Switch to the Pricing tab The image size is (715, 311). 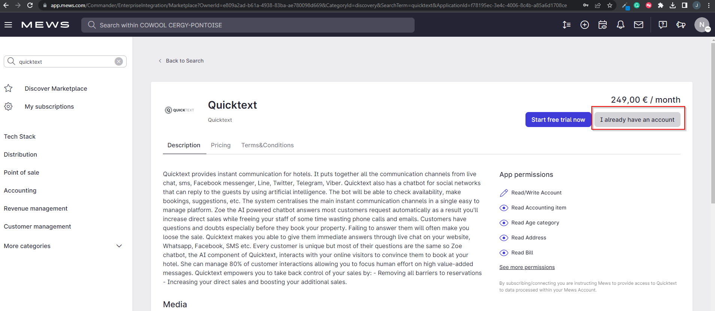pos(221,145)
